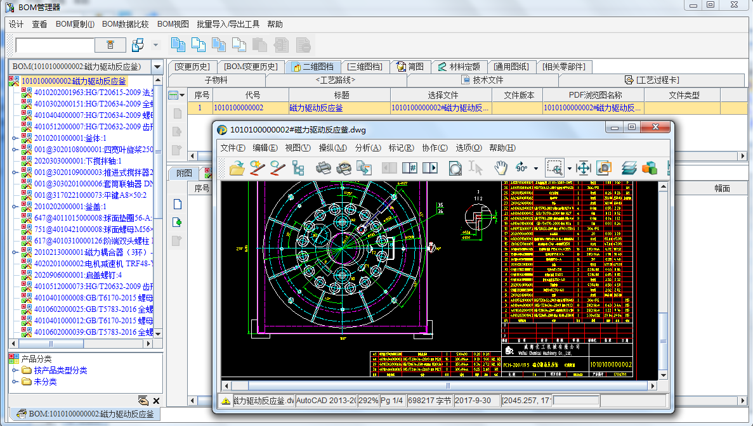Select tree item 2020303000001:下搅拌轴:1
Viewport: 753px width, 426px height.
click(77, 161)
